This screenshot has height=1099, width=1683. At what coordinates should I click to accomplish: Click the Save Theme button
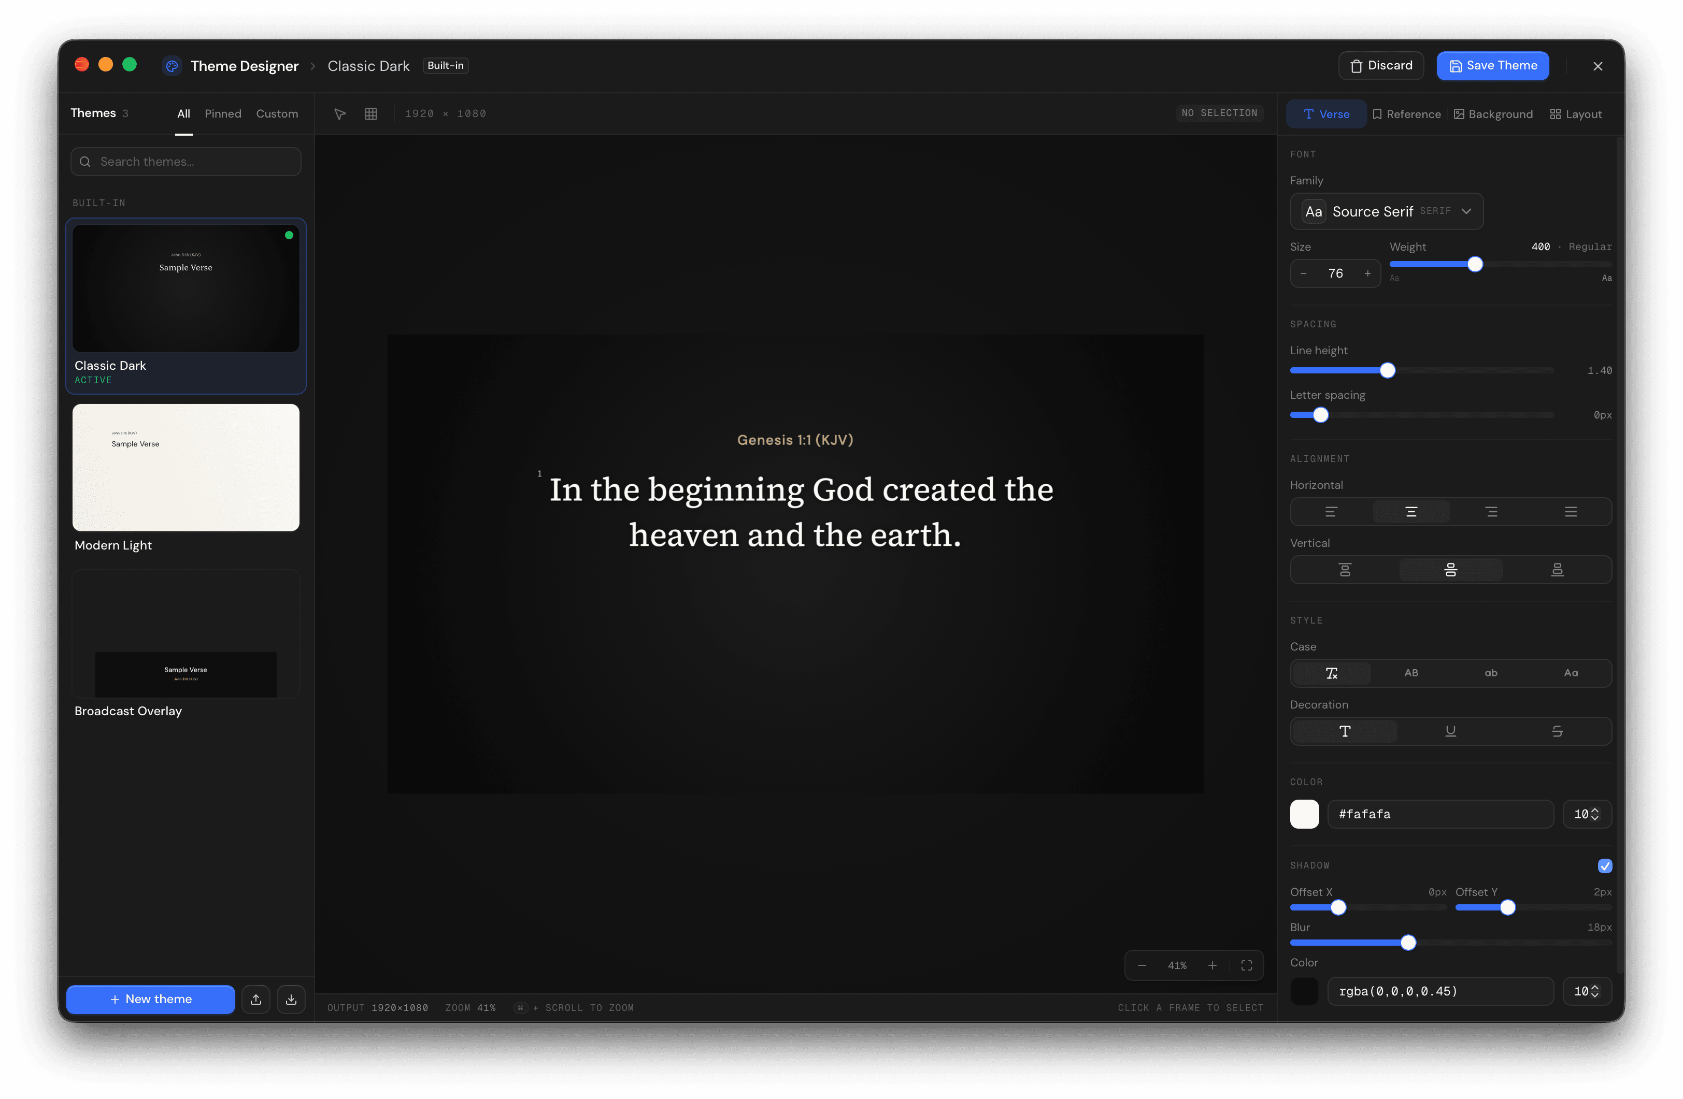click(1493, 66)
